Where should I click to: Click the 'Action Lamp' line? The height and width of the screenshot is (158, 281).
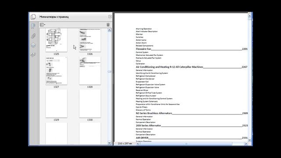coord(141,40)
